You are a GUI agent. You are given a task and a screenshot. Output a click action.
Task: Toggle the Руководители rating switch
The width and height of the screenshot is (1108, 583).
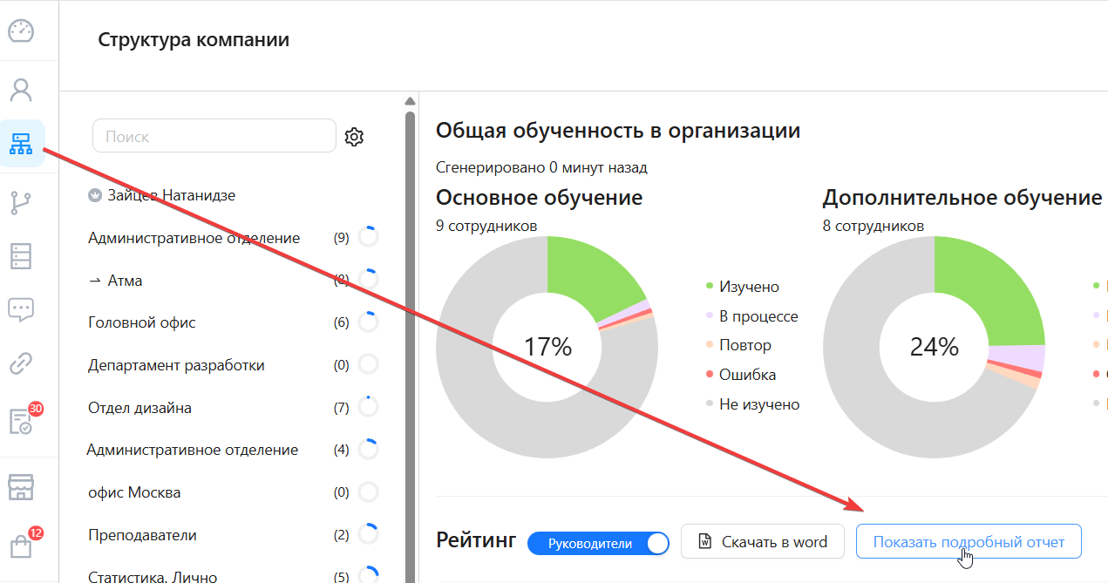point(598,543)
